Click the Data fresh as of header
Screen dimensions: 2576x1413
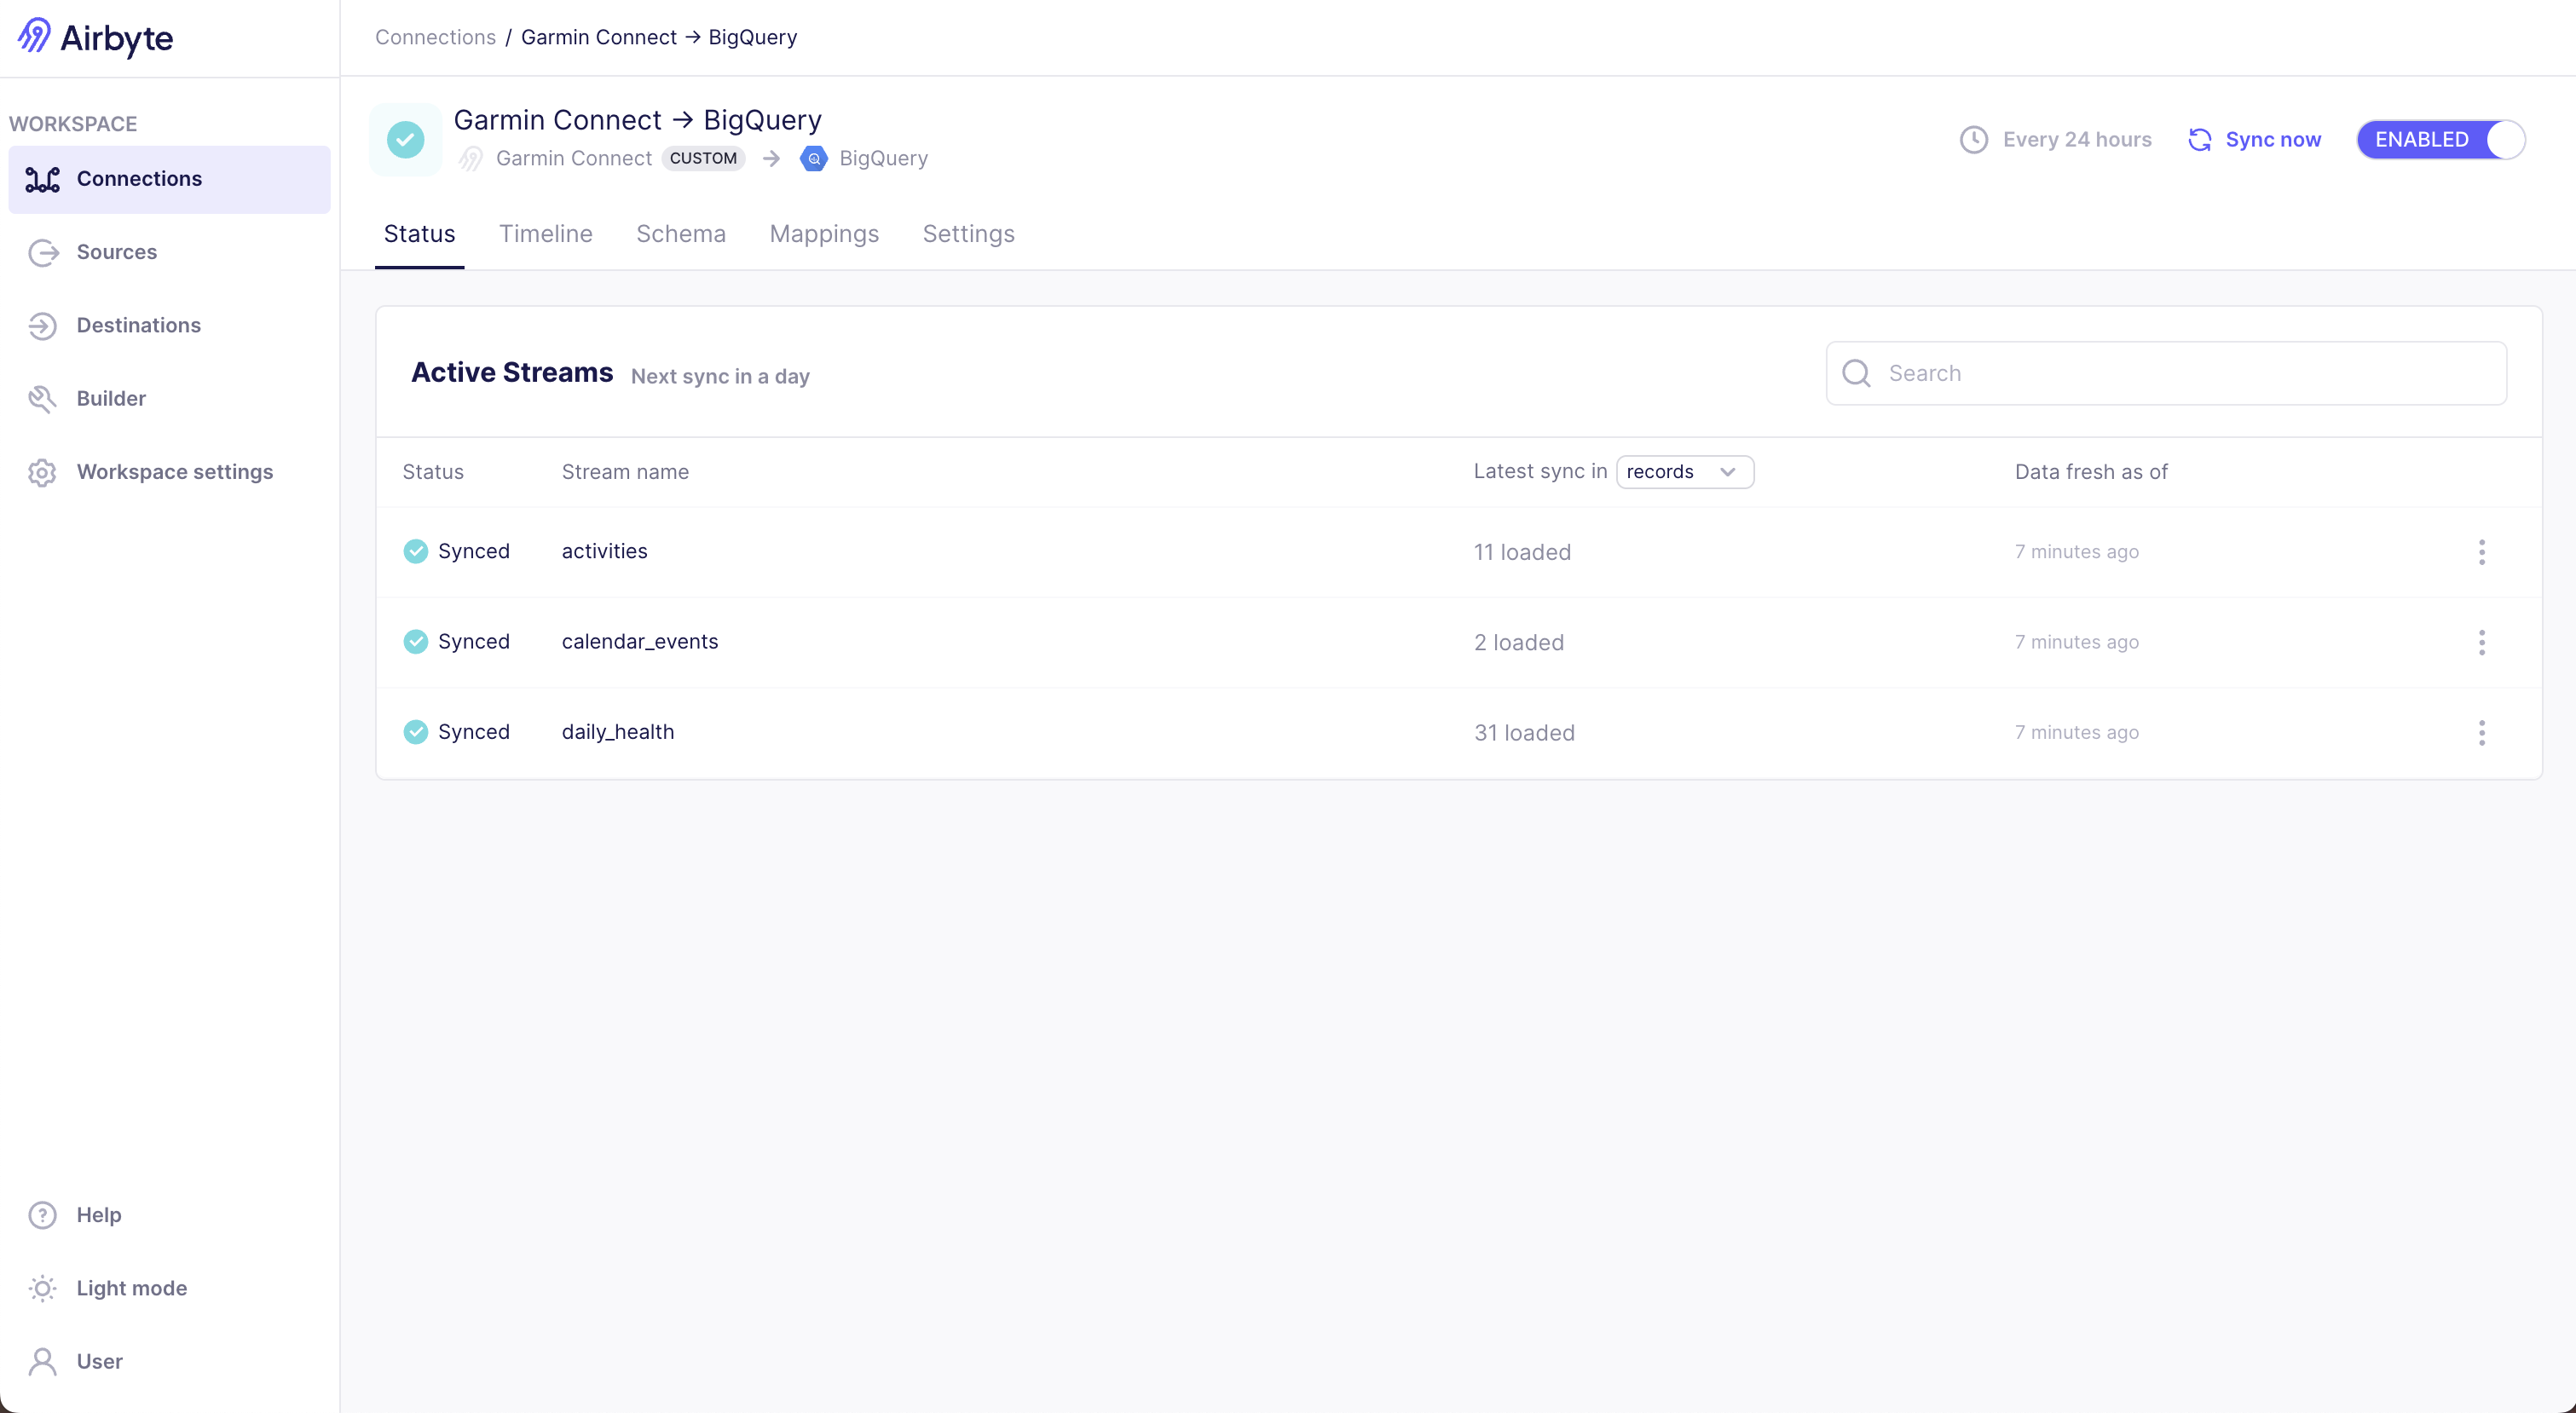pos(2091,472)
